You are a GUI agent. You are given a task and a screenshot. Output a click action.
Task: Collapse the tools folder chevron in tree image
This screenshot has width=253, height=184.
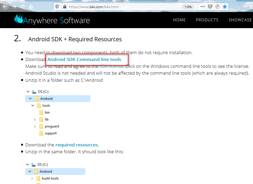[33, 106]
